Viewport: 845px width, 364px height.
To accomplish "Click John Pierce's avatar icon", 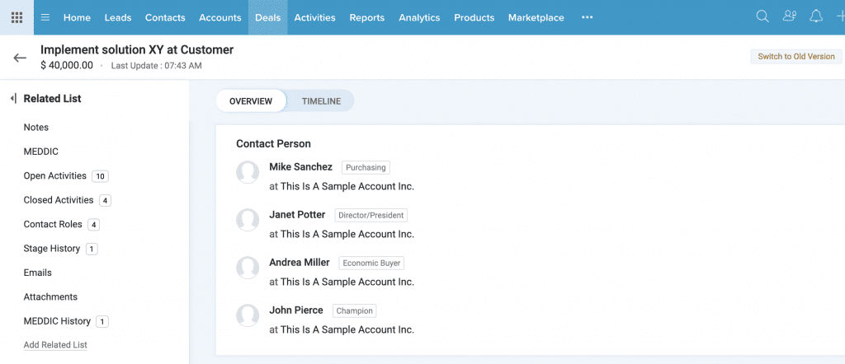I will 248,315.
